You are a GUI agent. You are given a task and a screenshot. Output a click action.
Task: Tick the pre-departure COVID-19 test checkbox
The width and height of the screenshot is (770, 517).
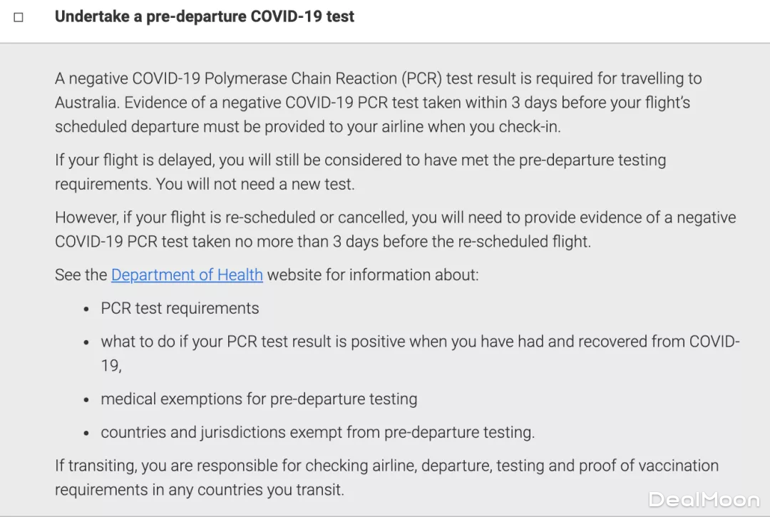[19, 17]
